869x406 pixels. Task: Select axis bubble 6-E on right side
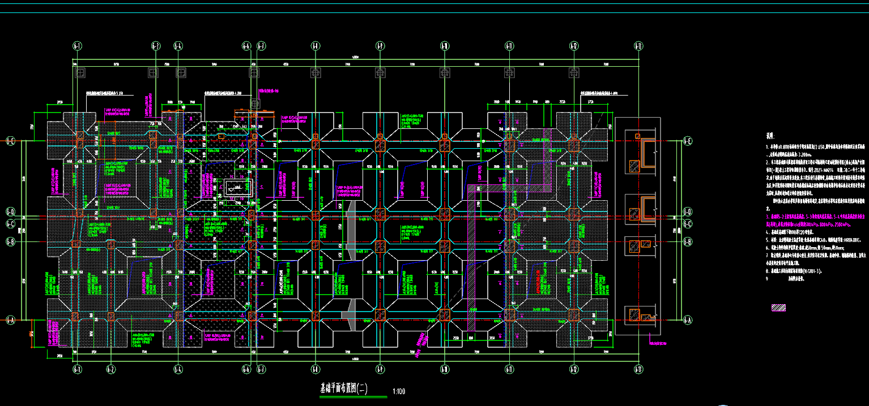tap(687, 140)
